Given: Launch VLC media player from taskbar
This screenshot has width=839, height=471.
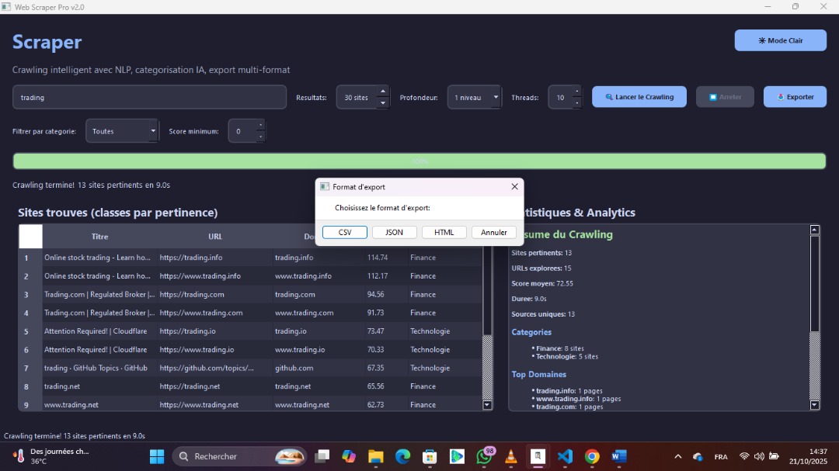Looking at the screenshot, I should 510,456.
